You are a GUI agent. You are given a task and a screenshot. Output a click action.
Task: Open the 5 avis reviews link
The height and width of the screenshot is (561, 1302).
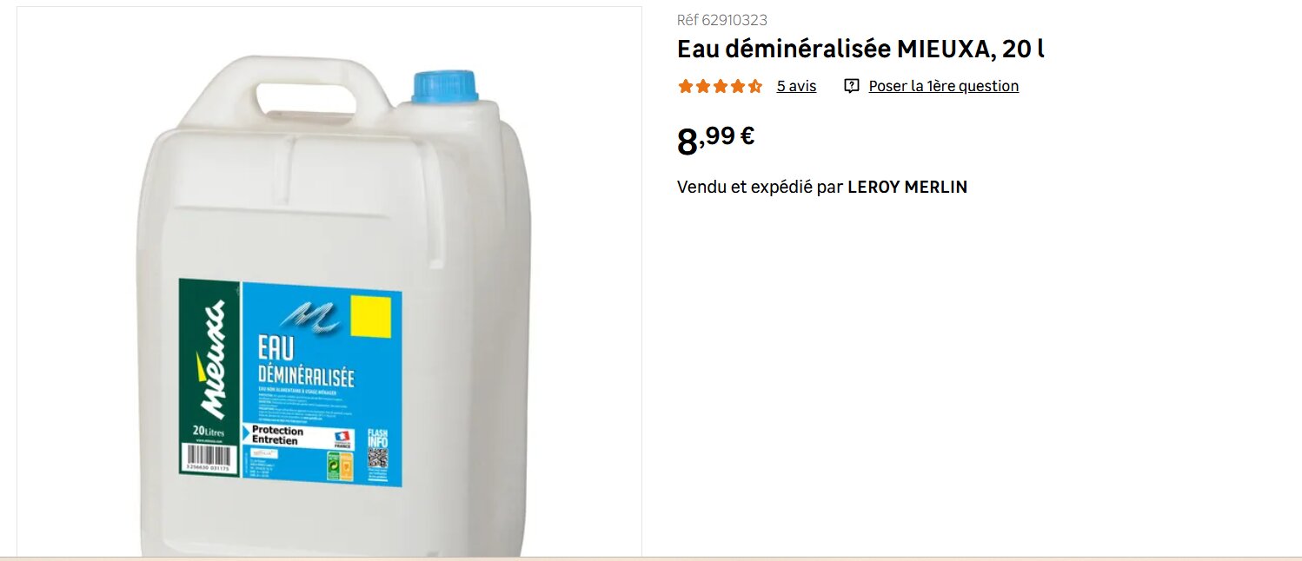796,86
